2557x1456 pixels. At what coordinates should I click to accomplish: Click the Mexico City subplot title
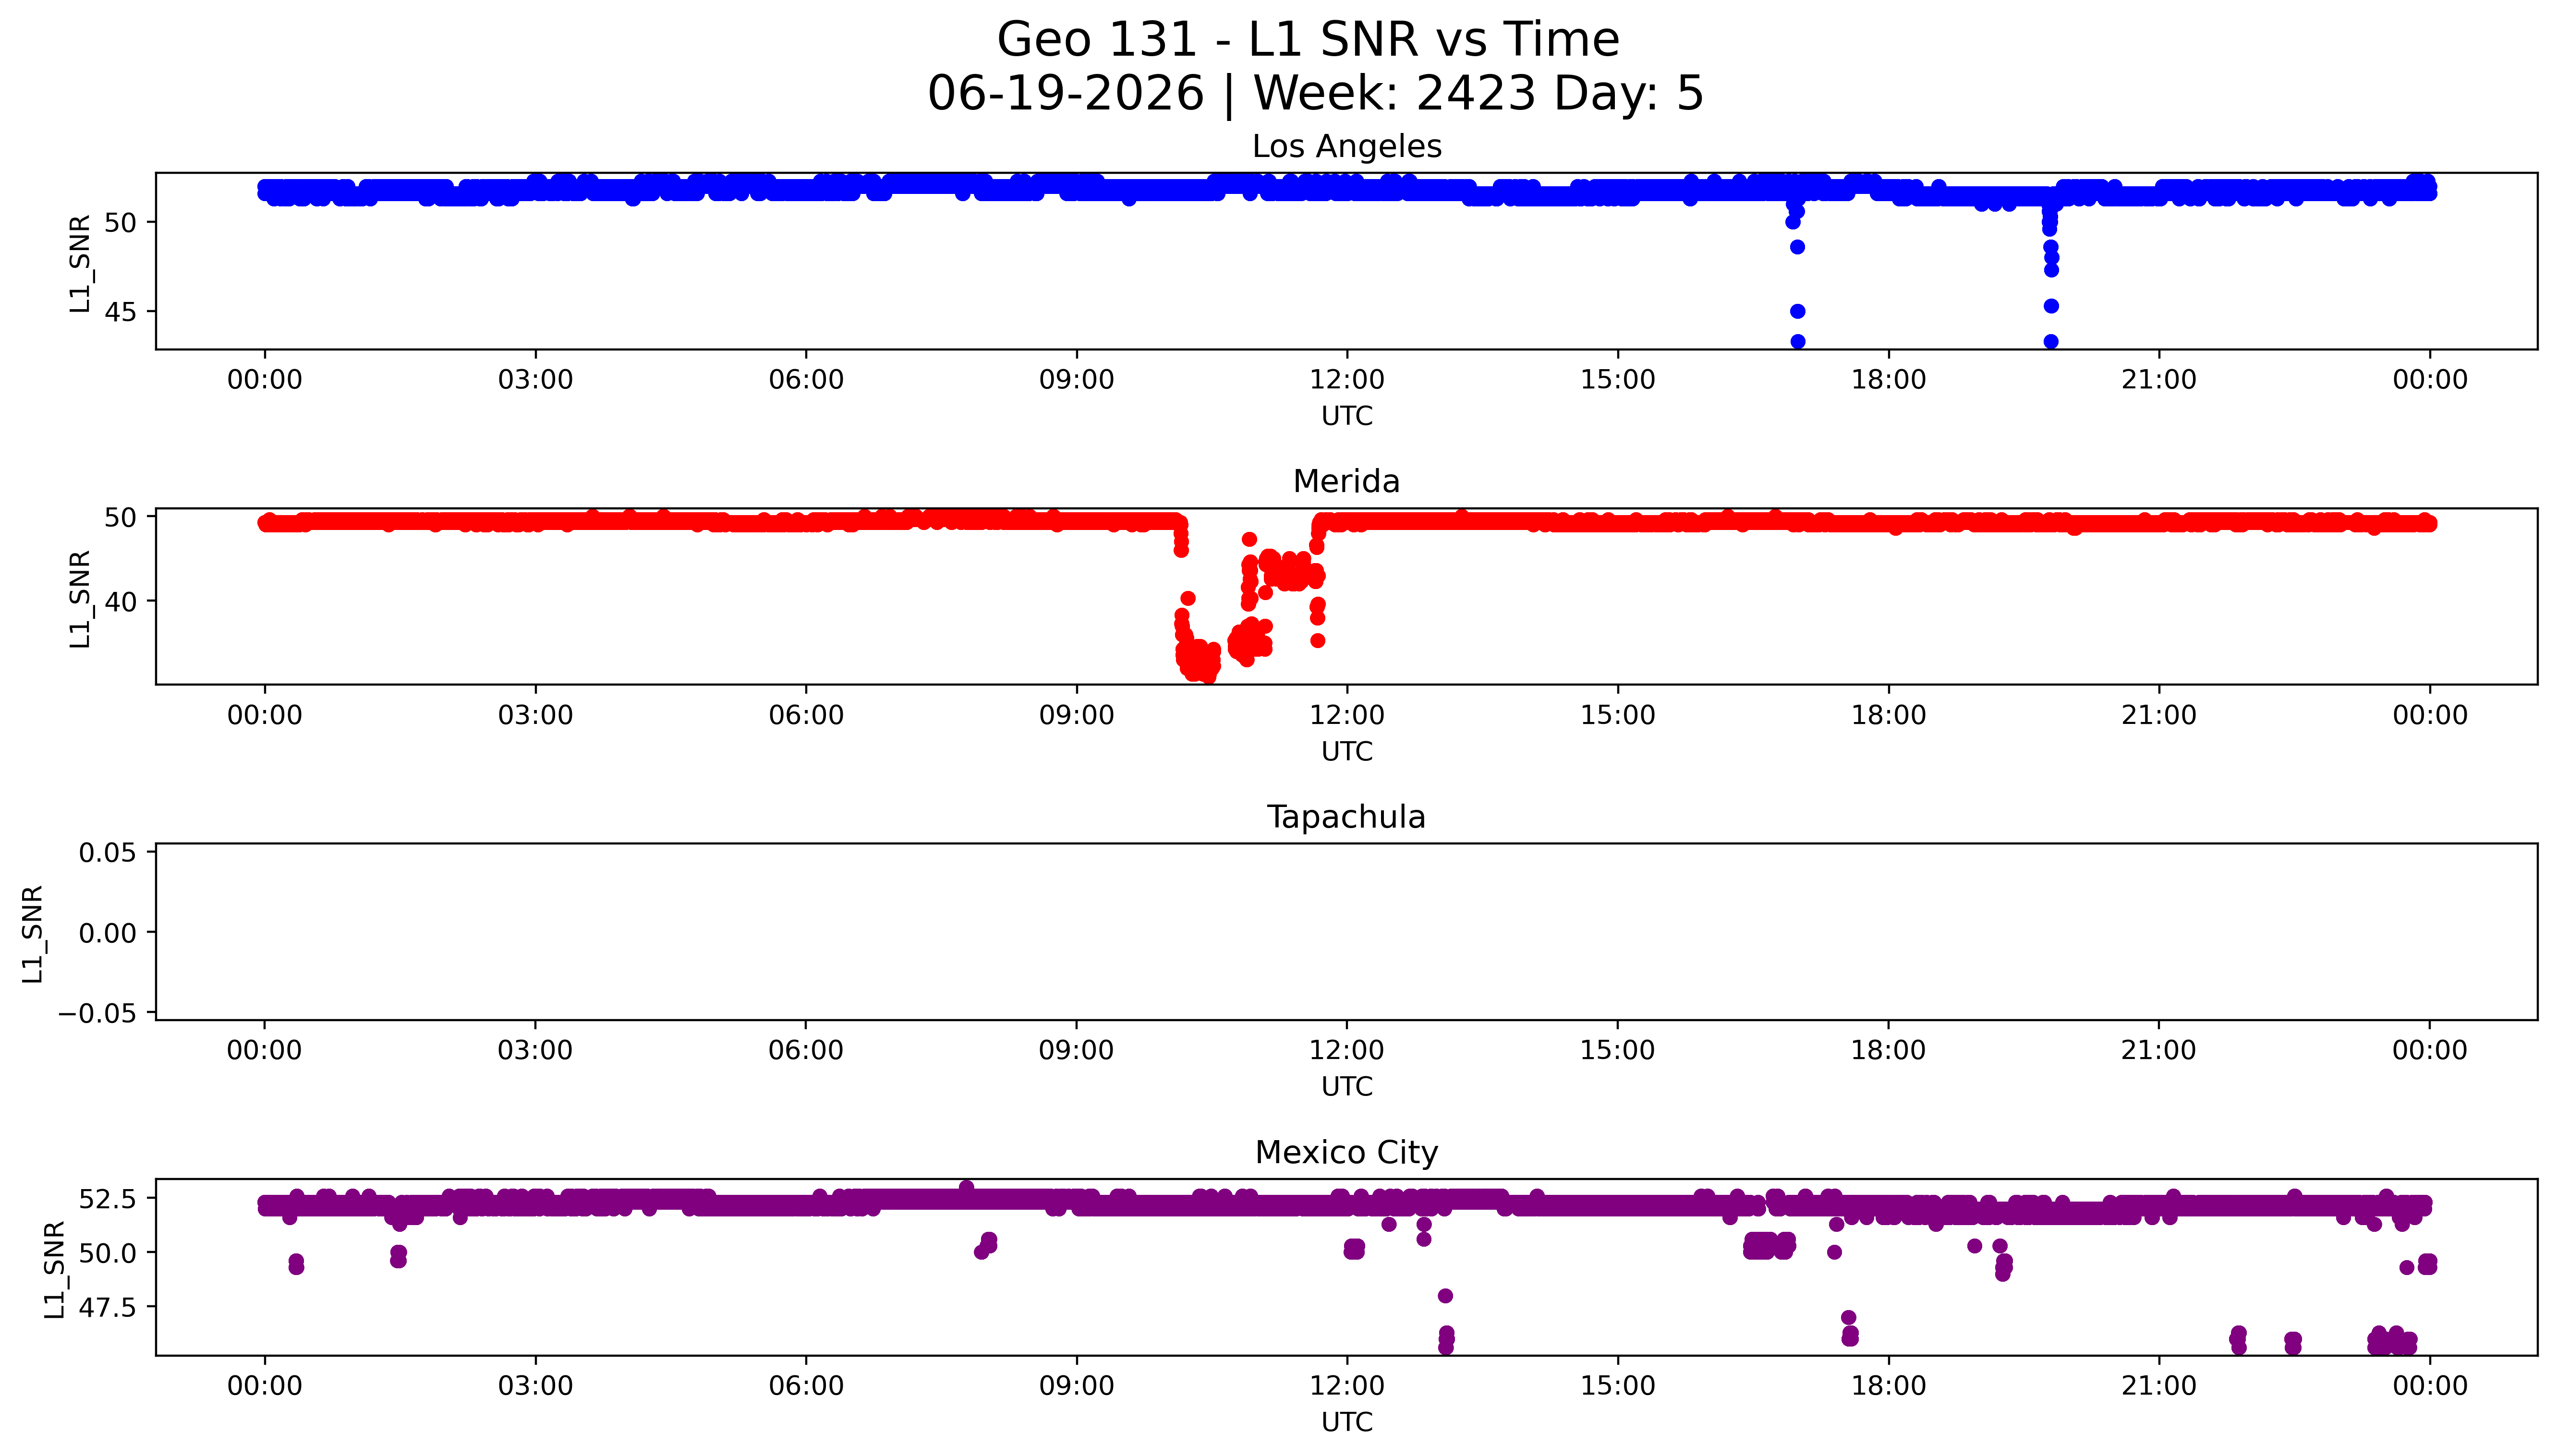click(1346, 1153)
